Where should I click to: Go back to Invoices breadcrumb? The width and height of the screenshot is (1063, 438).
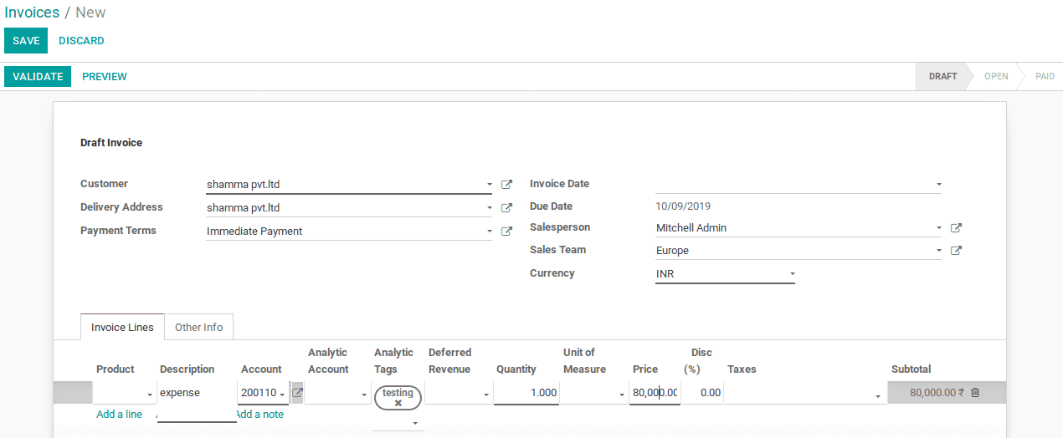point(32,13)
